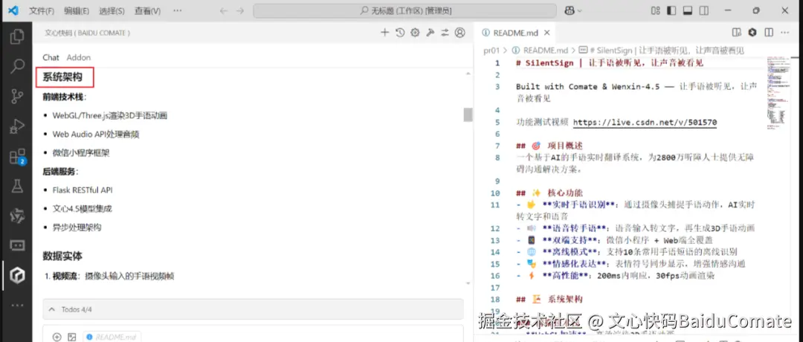Select the README.md editor tab
This screenshot has height=342, width=803.
[516, 33]
